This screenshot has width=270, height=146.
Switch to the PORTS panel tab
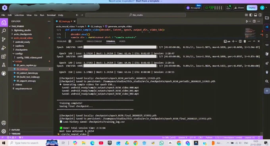point(122,41)
